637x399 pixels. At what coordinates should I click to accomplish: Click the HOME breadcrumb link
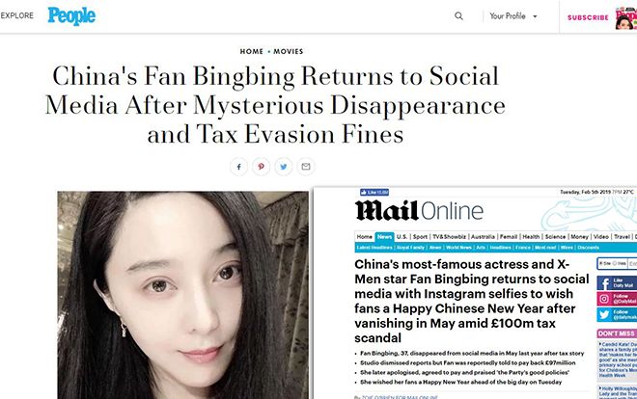[x=252, y=51]
